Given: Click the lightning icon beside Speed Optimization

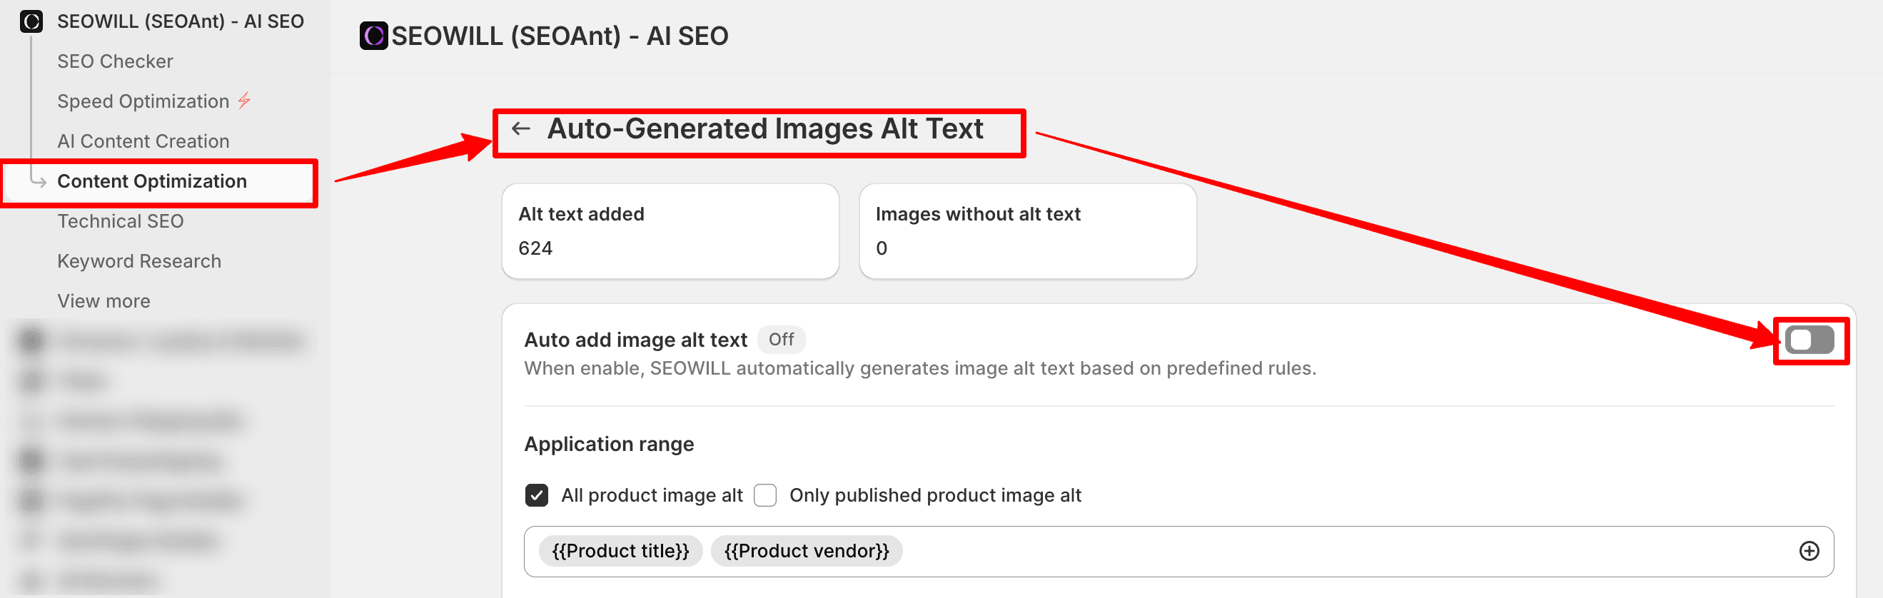Looking at the screenshot, I should (x=244, y=100).
